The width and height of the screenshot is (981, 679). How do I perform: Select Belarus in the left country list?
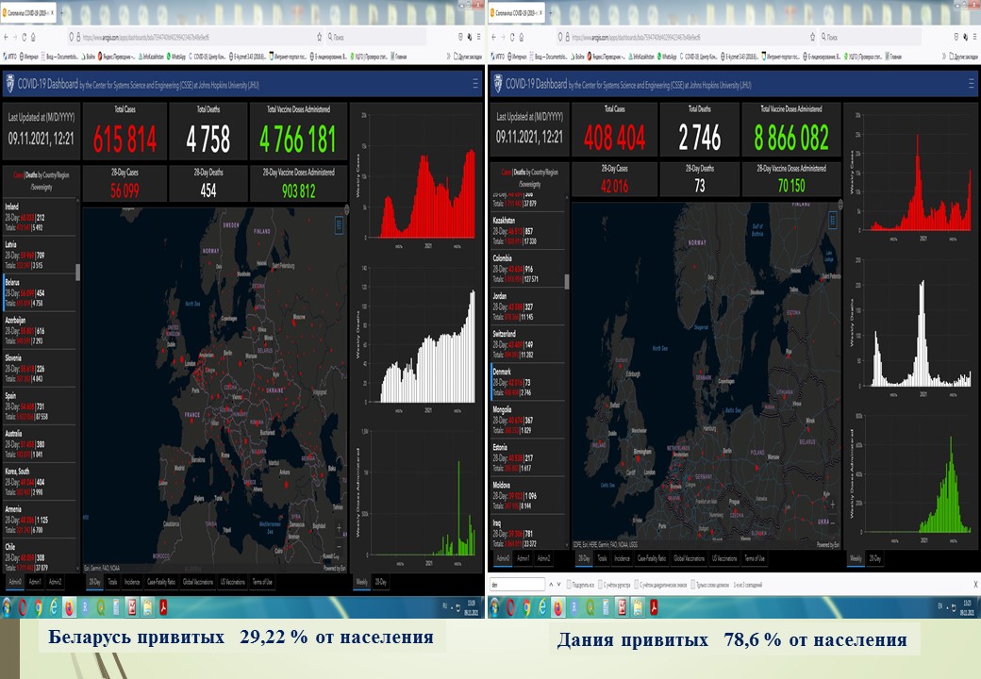coord(40,292)
